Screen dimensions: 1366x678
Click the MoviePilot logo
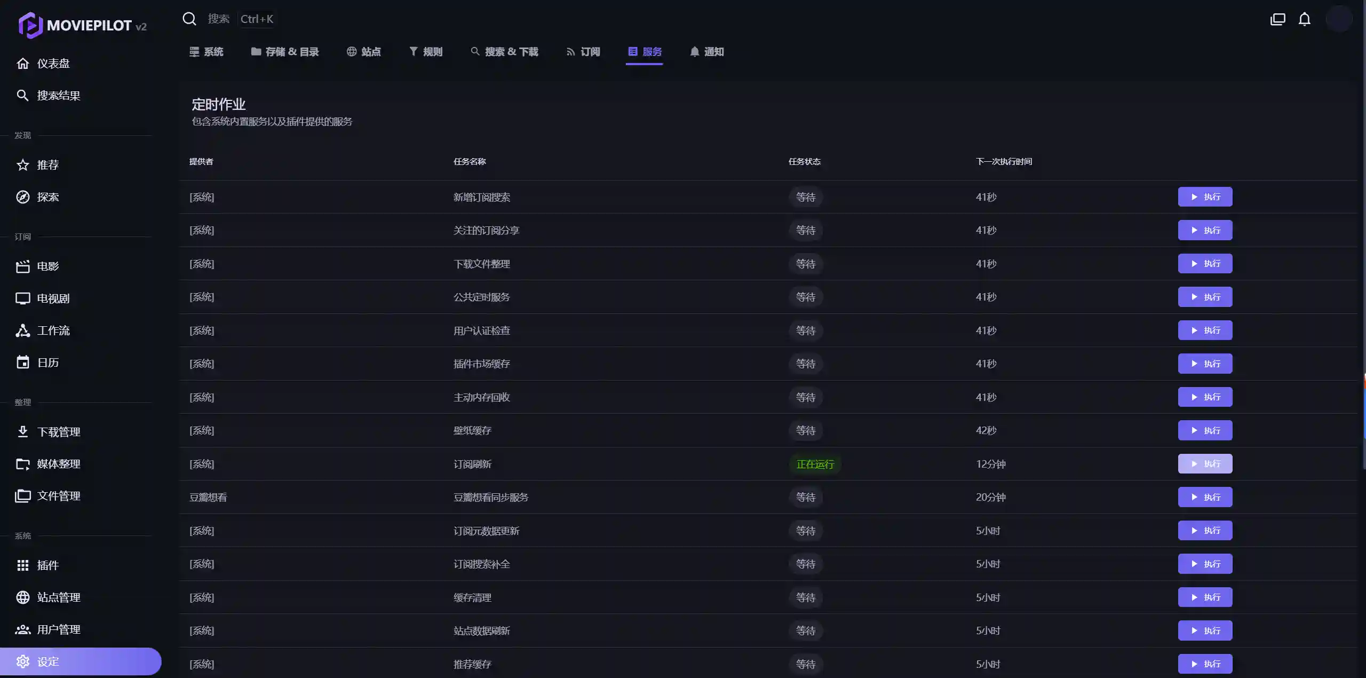click(x=83, y=25)
